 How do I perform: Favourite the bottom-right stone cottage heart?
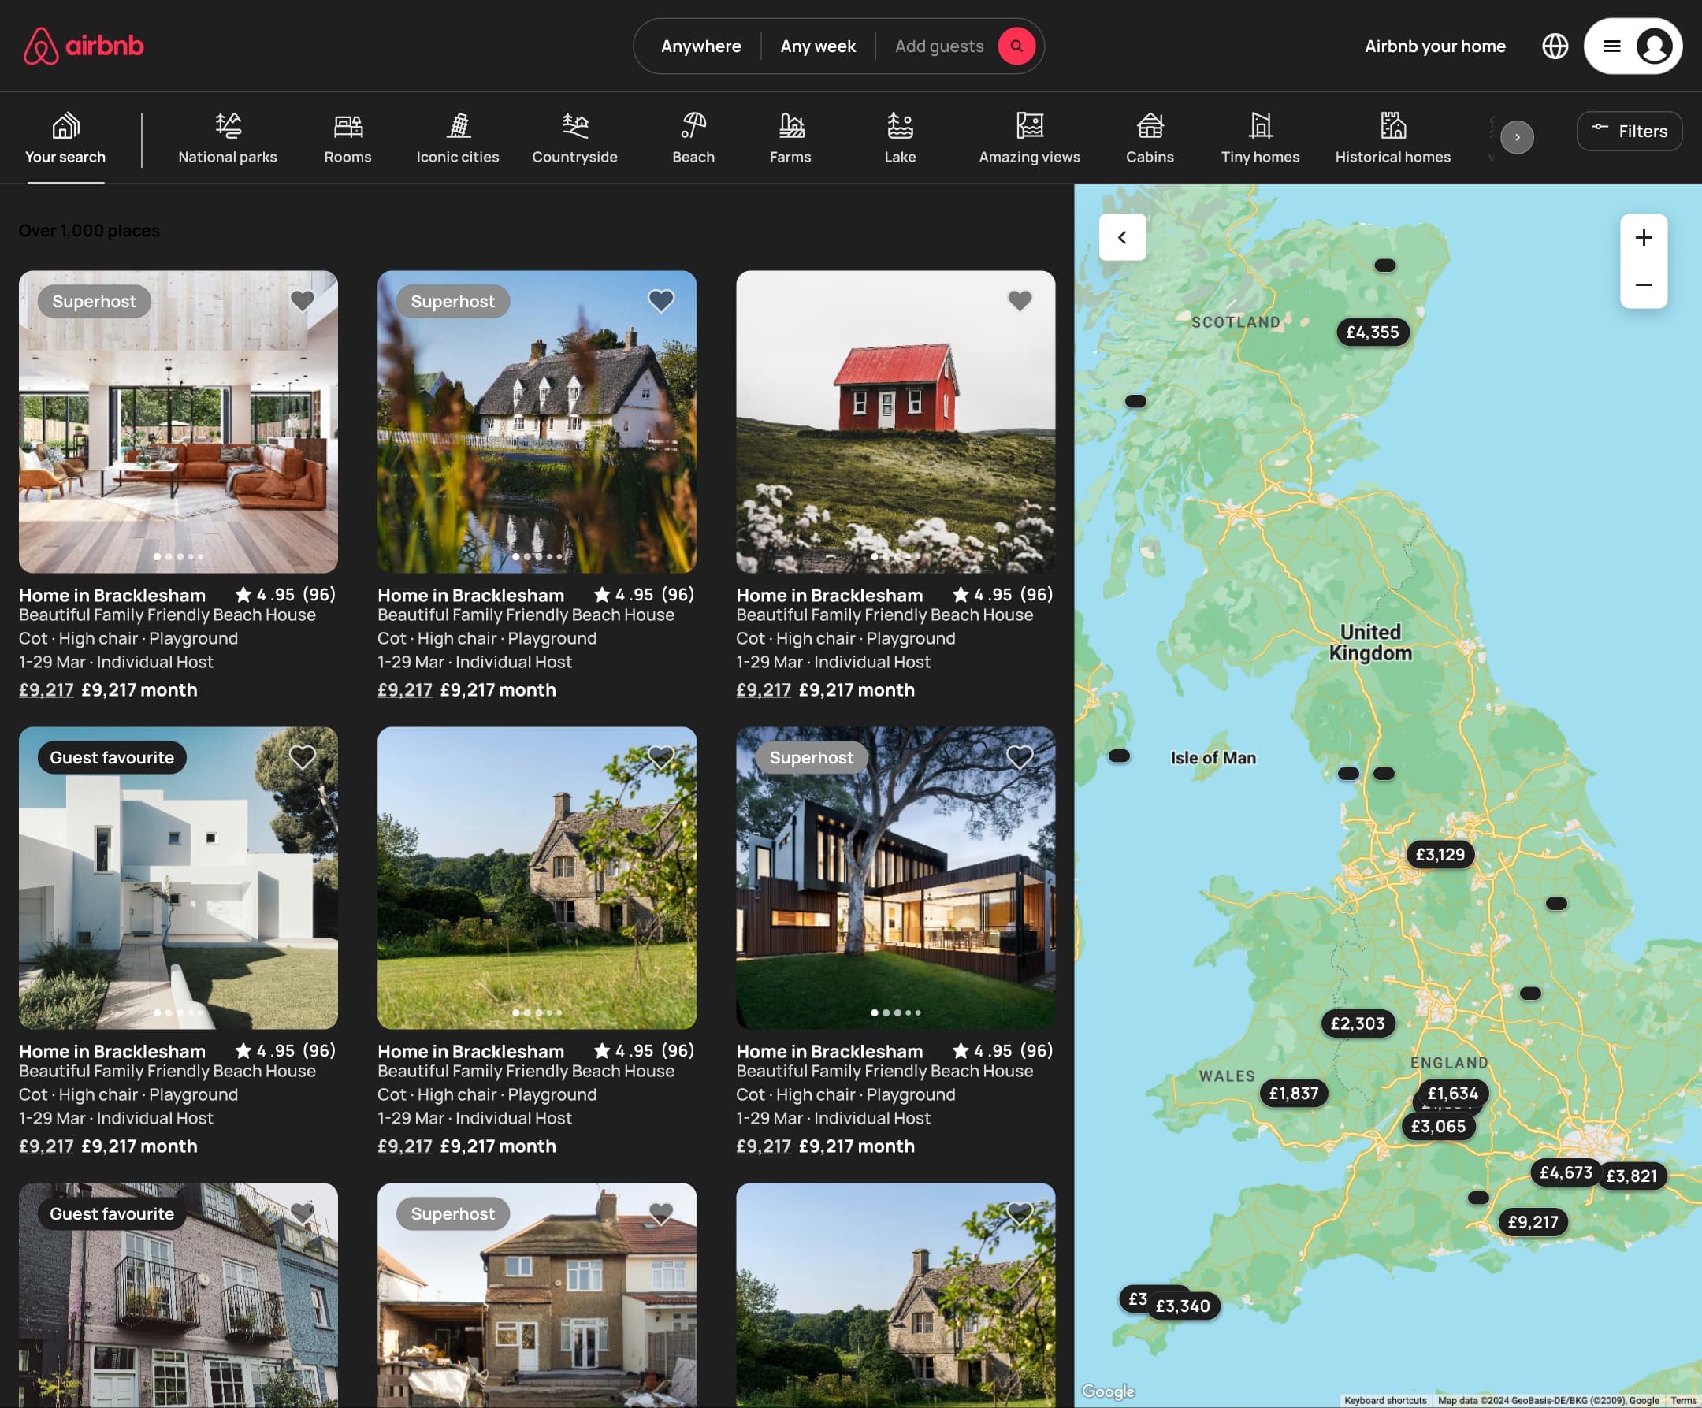(x=1020, y=1213)
